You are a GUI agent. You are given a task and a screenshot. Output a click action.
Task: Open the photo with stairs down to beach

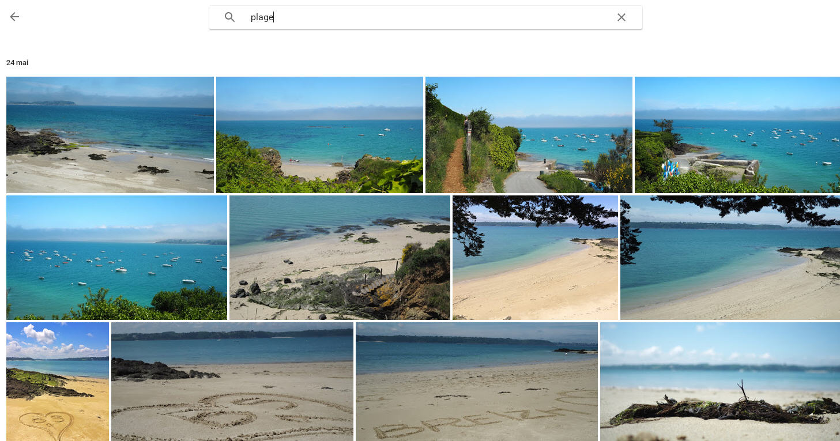pos(340,258)
